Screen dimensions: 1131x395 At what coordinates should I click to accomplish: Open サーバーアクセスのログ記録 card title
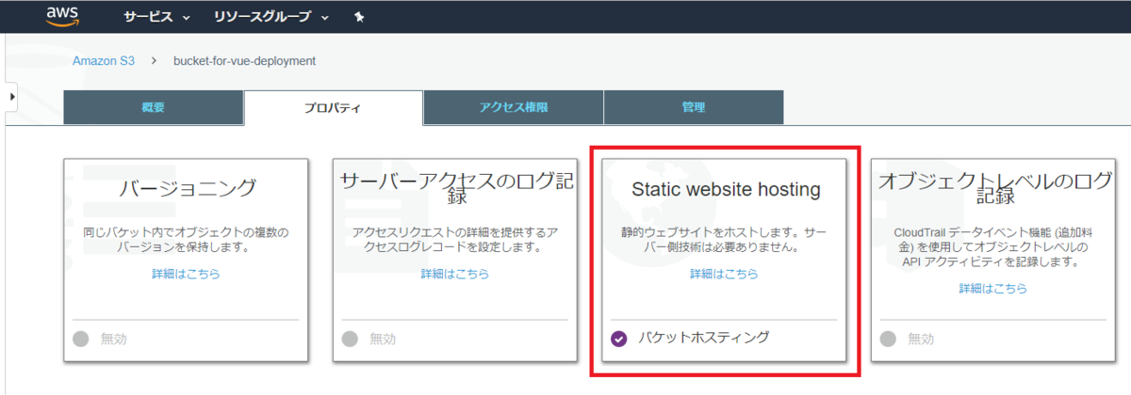click(456, 188)
